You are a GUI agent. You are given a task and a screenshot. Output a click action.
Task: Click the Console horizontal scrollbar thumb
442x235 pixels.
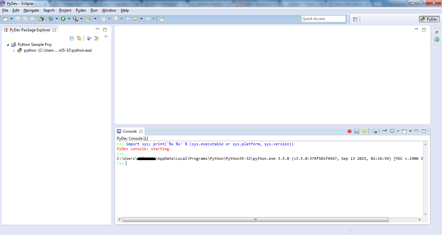tap(255, 220)
